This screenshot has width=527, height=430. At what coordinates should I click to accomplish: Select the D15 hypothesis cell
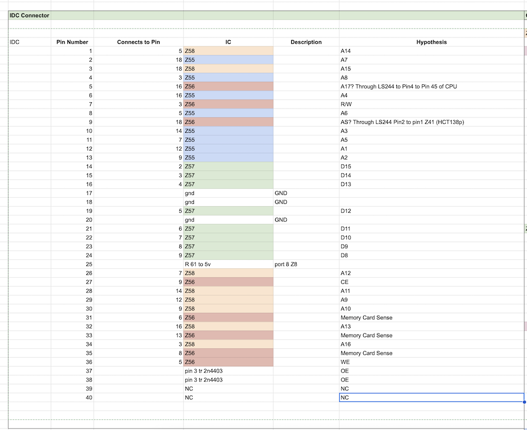432,167
